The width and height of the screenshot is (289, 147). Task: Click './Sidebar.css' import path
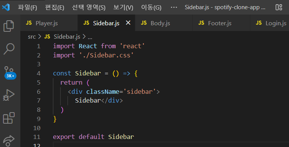click(106, 55)
